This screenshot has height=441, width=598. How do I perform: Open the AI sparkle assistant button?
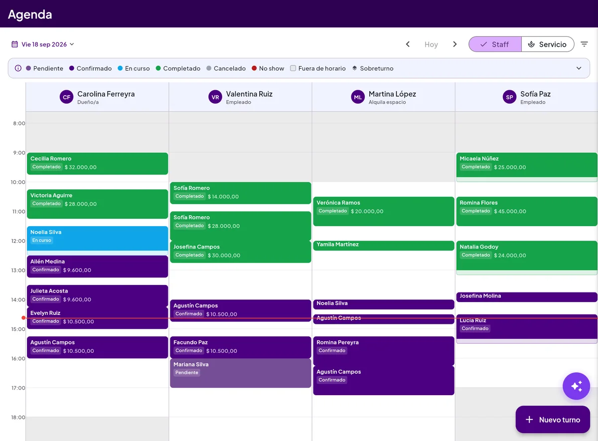click(x=577, y=386)
